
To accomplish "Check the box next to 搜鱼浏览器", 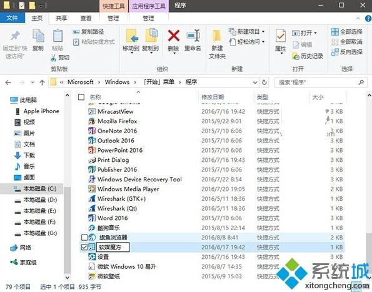I will pyautogui.click(x=84, y=238).
